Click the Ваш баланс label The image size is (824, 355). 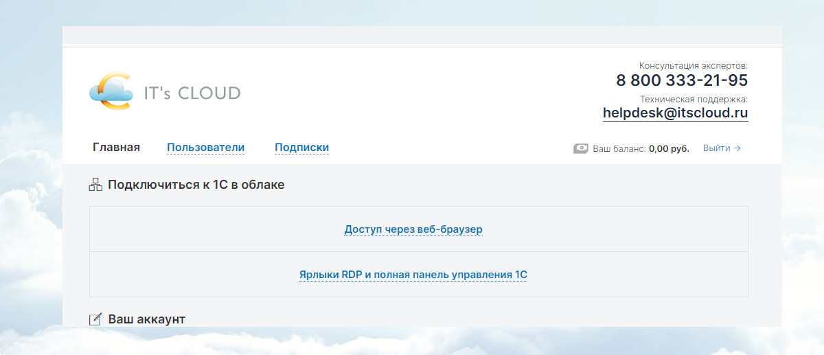[x=619, y=148]
